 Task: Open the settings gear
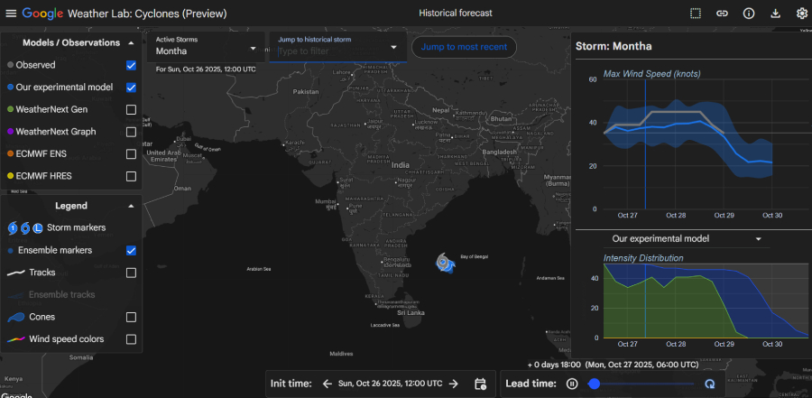coord(802,14)
